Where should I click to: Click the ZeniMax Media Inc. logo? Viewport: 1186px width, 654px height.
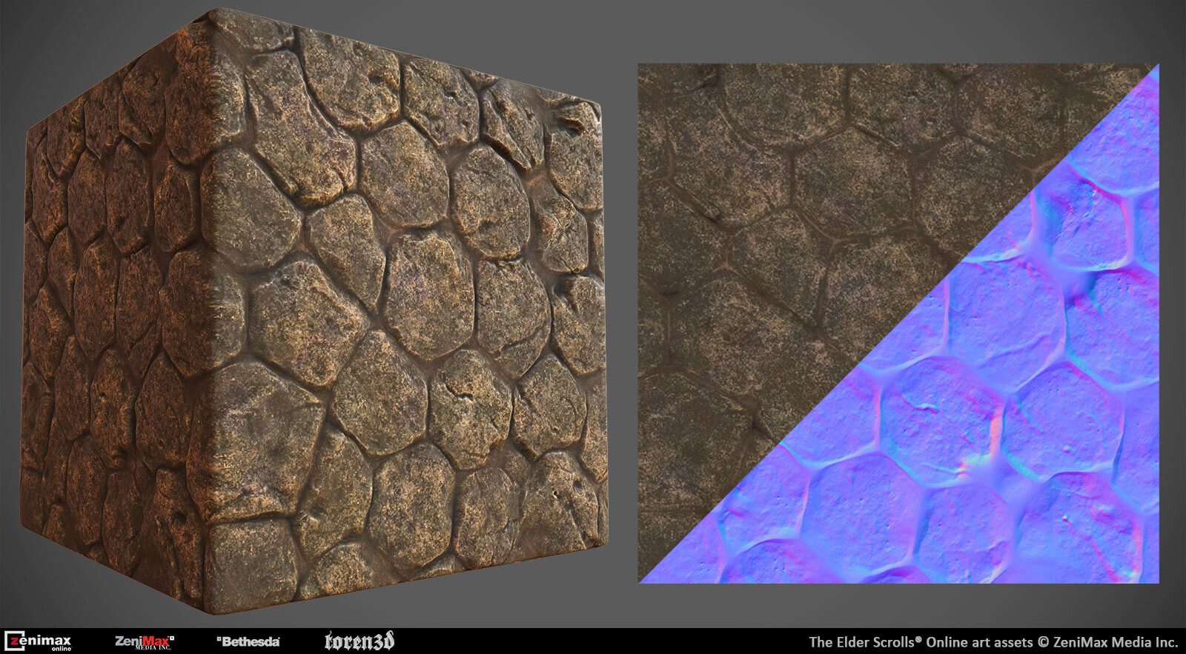coord(144,641)
